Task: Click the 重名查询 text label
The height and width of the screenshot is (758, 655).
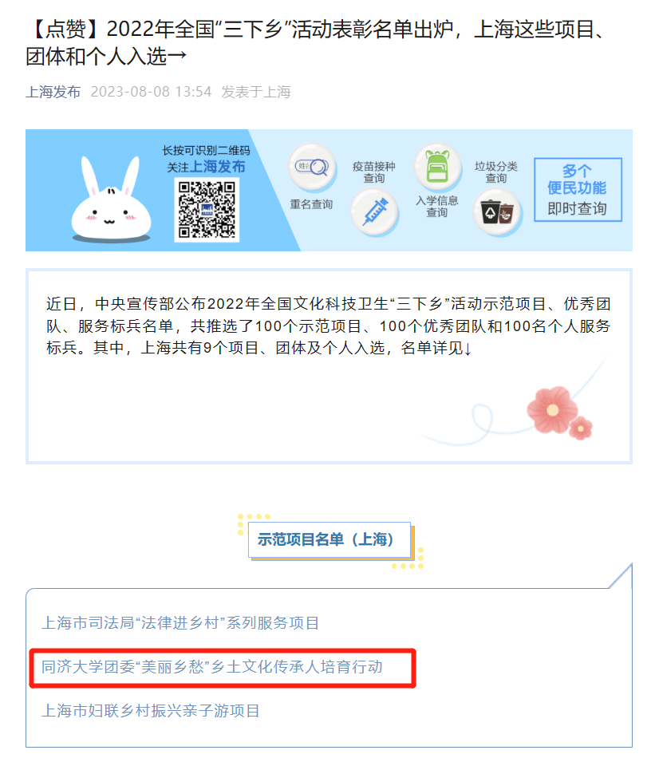Action: coord(311,204)
